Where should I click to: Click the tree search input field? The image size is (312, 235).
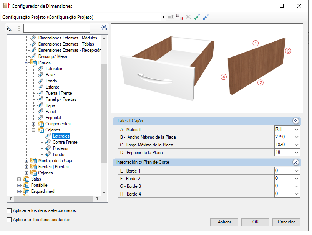click(57, 28)
